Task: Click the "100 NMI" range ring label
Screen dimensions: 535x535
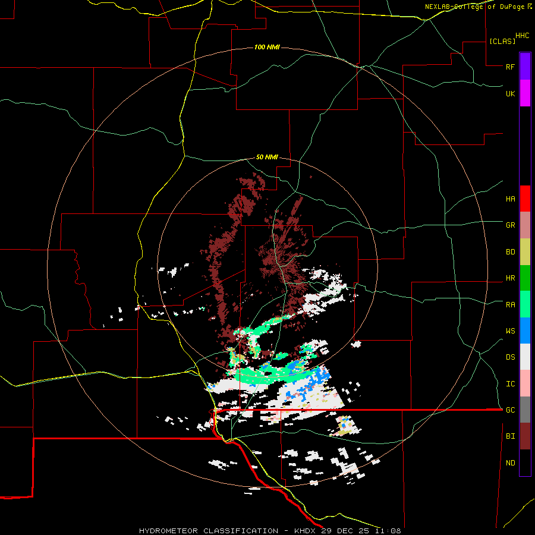Action: coord(267,47)
